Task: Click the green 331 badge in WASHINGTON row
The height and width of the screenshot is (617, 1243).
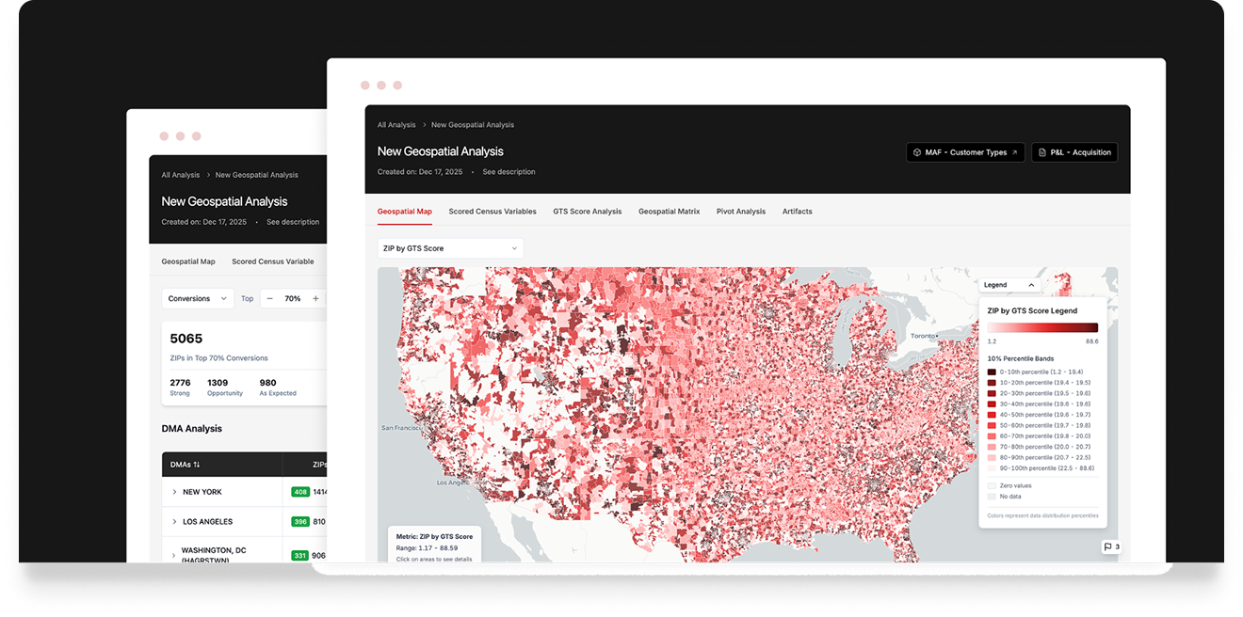Action: pos(300,555)
